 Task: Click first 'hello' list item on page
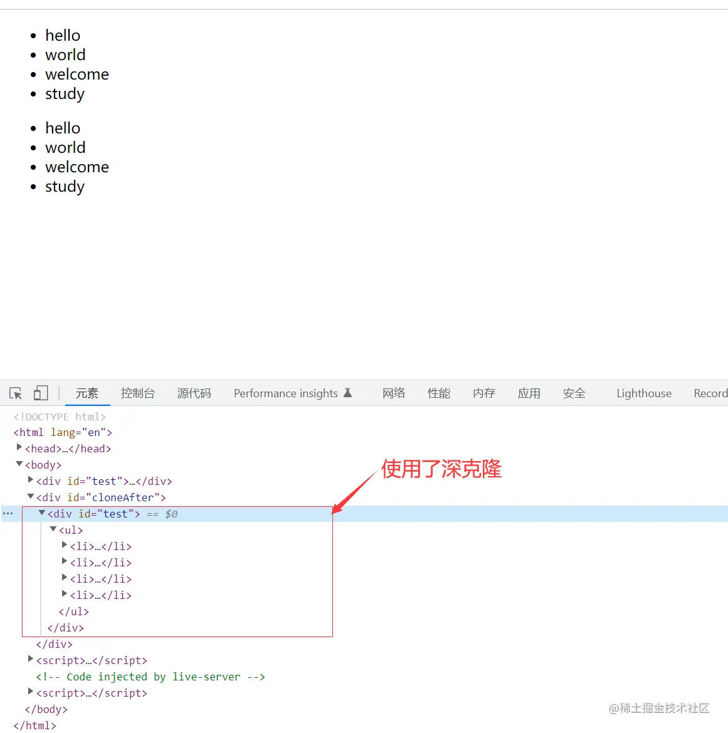[63, 36]
